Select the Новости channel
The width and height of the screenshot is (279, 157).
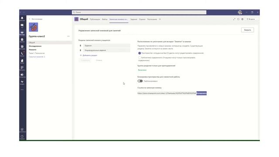coord(33,50)
